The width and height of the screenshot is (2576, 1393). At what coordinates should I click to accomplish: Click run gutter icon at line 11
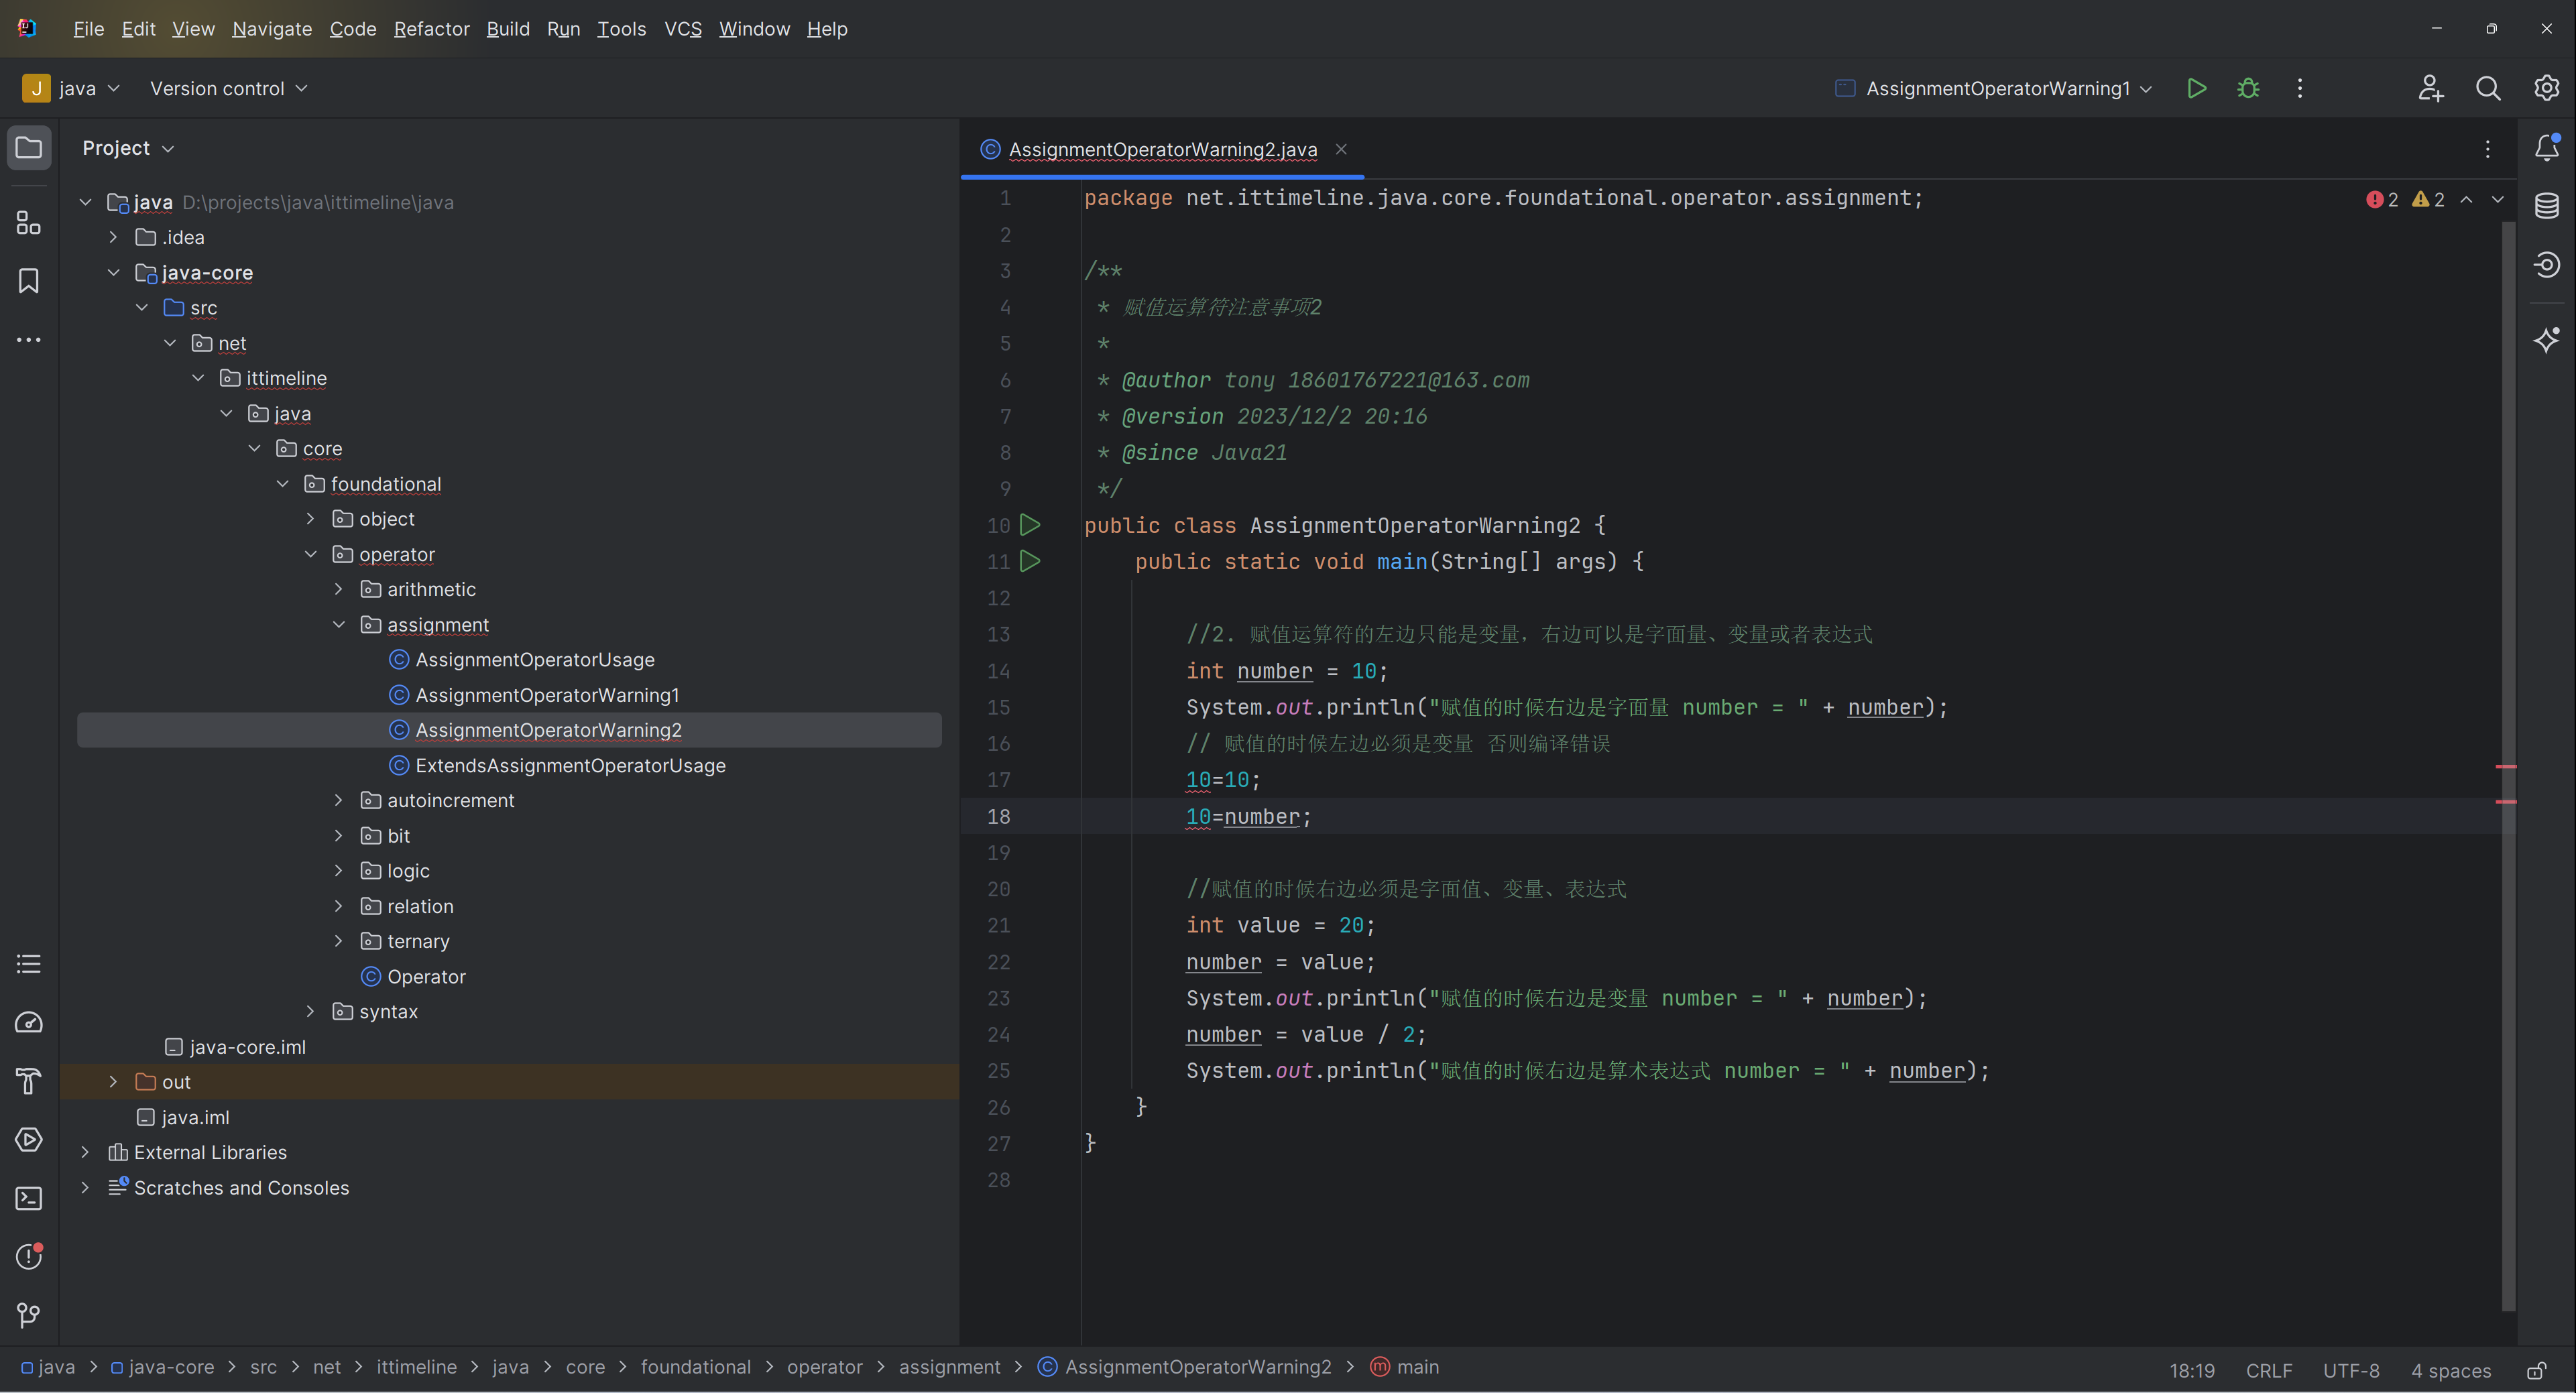1030,561
